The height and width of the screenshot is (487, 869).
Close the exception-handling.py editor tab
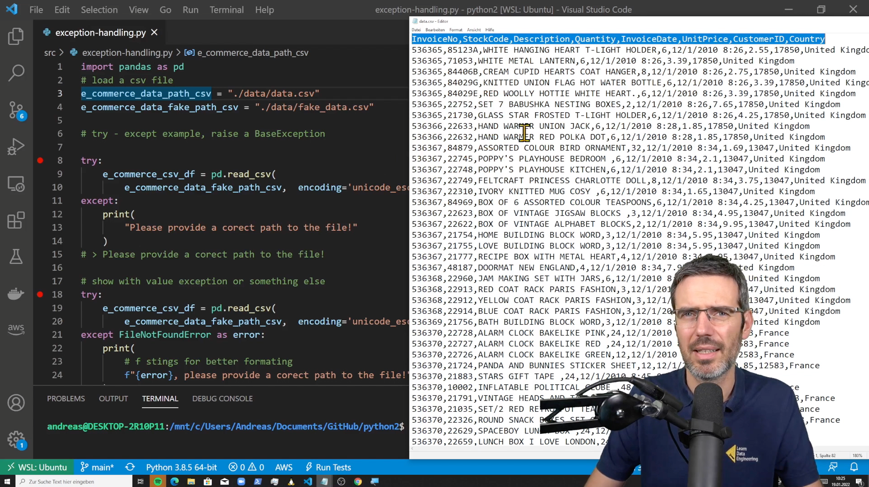(154, 32)
